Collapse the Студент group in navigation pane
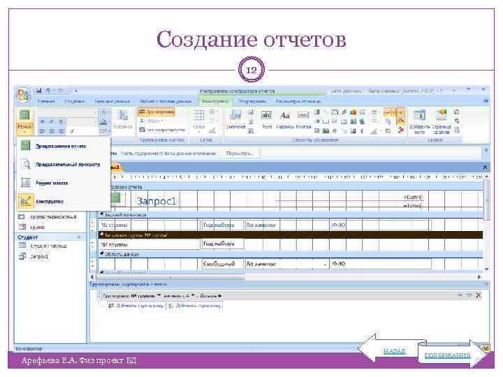The width and height of the screenshot is (503, 377). pyautogui.click(x=79, y=237)
